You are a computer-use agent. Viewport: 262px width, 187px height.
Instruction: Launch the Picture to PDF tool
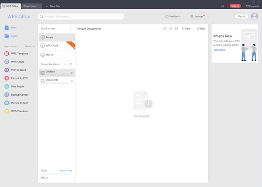pyautogui.click(x=16, y=78)
